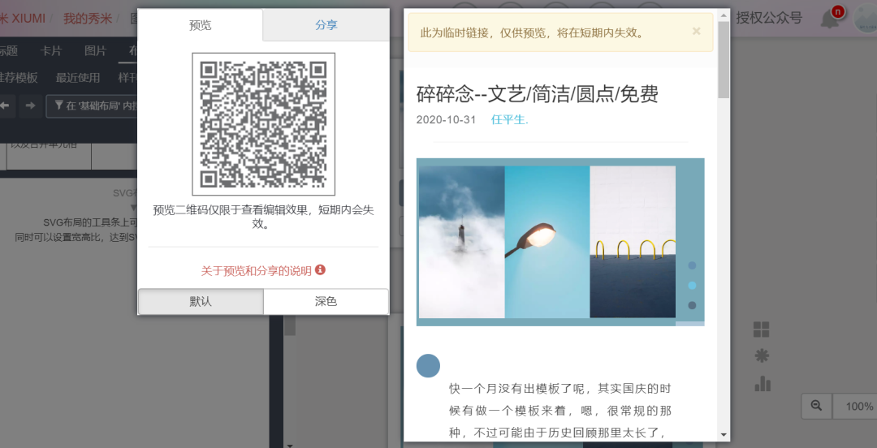Select the 最近使用 sub-tab

pos(78,78)
